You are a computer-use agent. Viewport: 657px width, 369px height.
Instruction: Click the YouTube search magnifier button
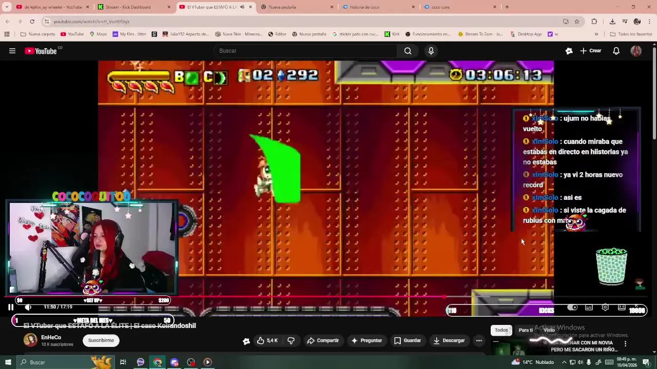408,51
